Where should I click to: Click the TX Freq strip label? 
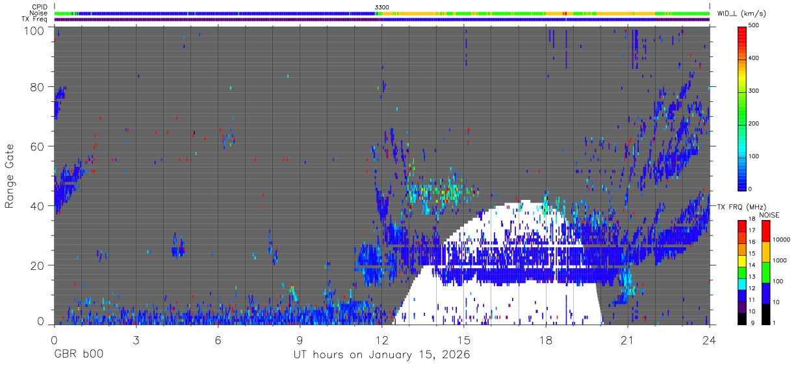tap(35, 19)
